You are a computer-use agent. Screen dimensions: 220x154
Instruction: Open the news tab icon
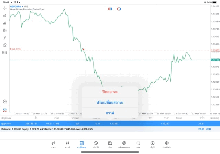[x=110, y=145]
